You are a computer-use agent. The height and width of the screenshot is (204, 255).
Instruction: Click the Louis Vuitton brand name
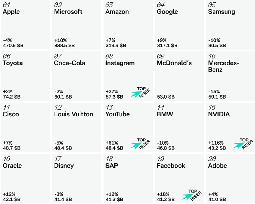click(x=74, y=114)
